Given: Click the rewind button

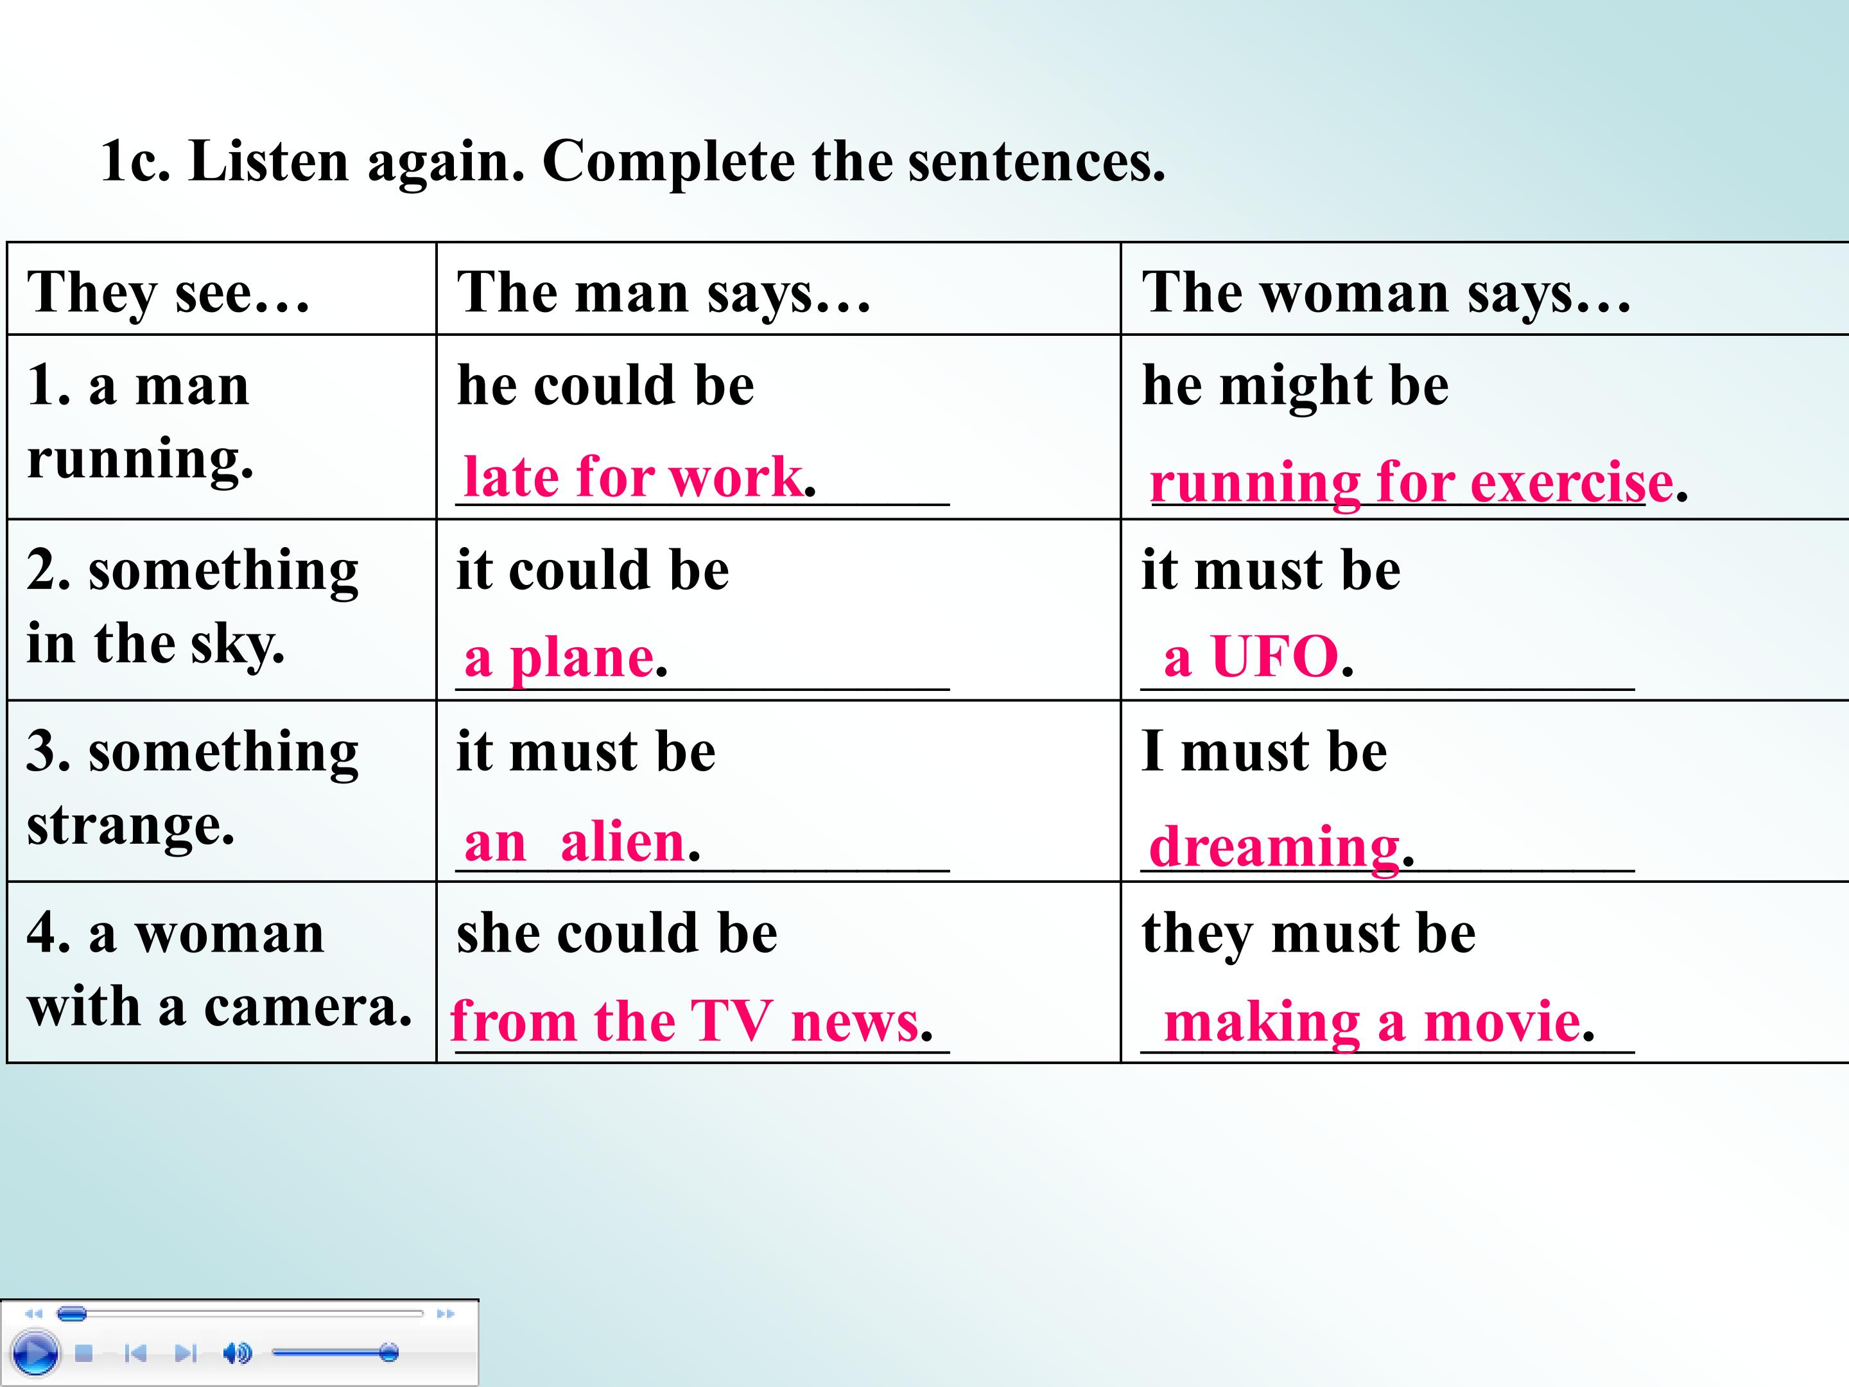Looking at the screenshot, I should pyautogui.click(x=33, y=1314).
